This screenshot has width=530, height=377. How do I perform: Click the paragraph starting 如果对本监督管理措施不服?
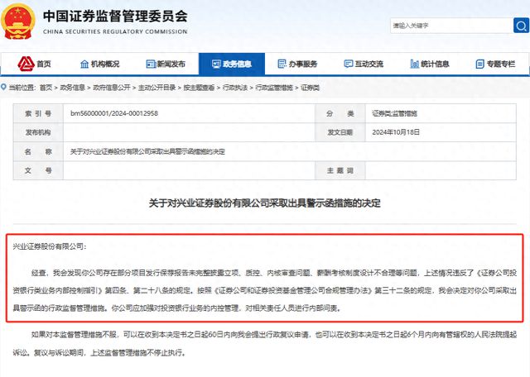tap(265, 344)
